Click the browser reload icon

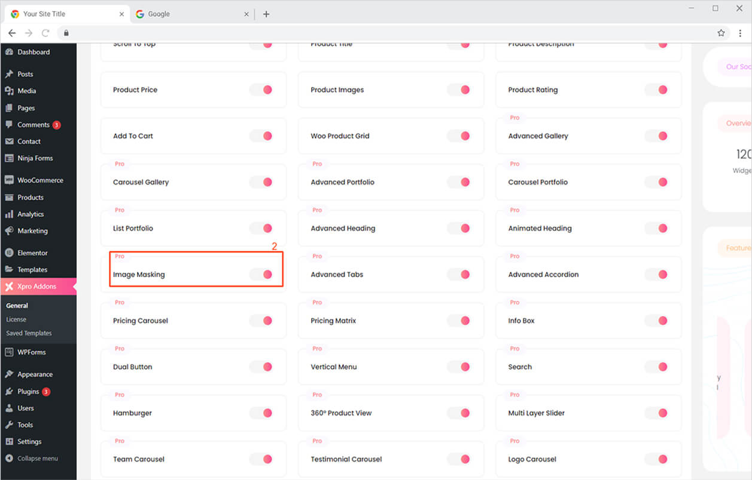(45, 33)
